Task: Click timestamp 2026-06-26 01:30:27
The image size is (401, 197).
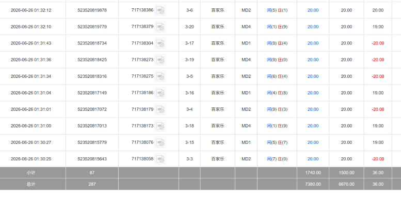Action: [31, 142]
